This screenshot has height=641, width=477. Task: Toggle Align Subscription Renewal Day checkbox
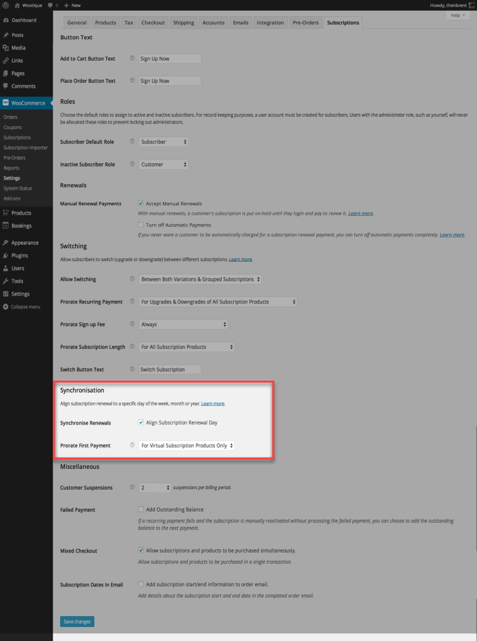141,422
